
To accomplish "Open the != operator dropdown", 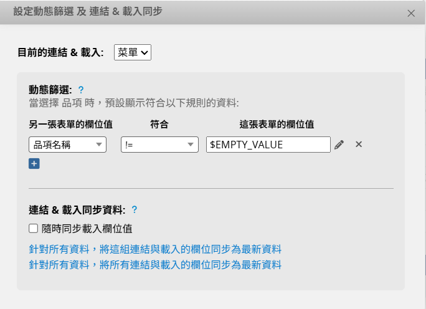I will [x=159, y=145].
